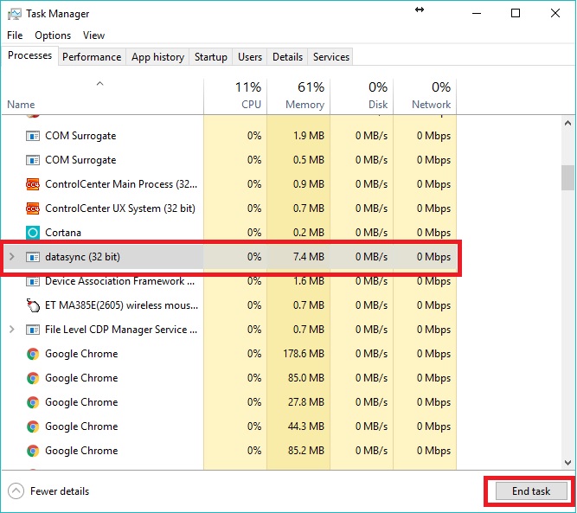This screenshot has width=577, height=513.
Task: Maximize the Task Manager window
Action: pyautogui.click(x=516, y=14)
